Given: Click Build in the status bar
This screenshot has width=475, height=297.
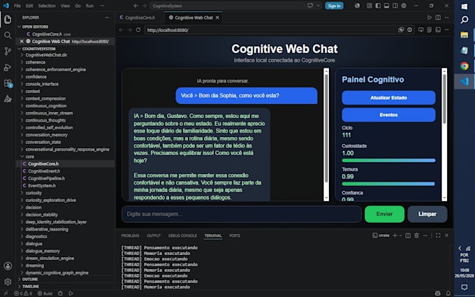Looking at the screenshot, I should [x=45, y=294].
